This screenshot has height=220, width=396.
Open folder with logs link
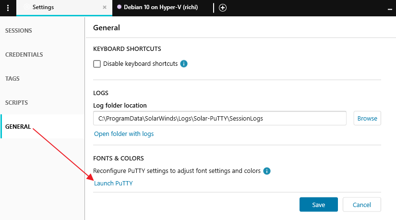pyautogui.click(x=124, y=134)
